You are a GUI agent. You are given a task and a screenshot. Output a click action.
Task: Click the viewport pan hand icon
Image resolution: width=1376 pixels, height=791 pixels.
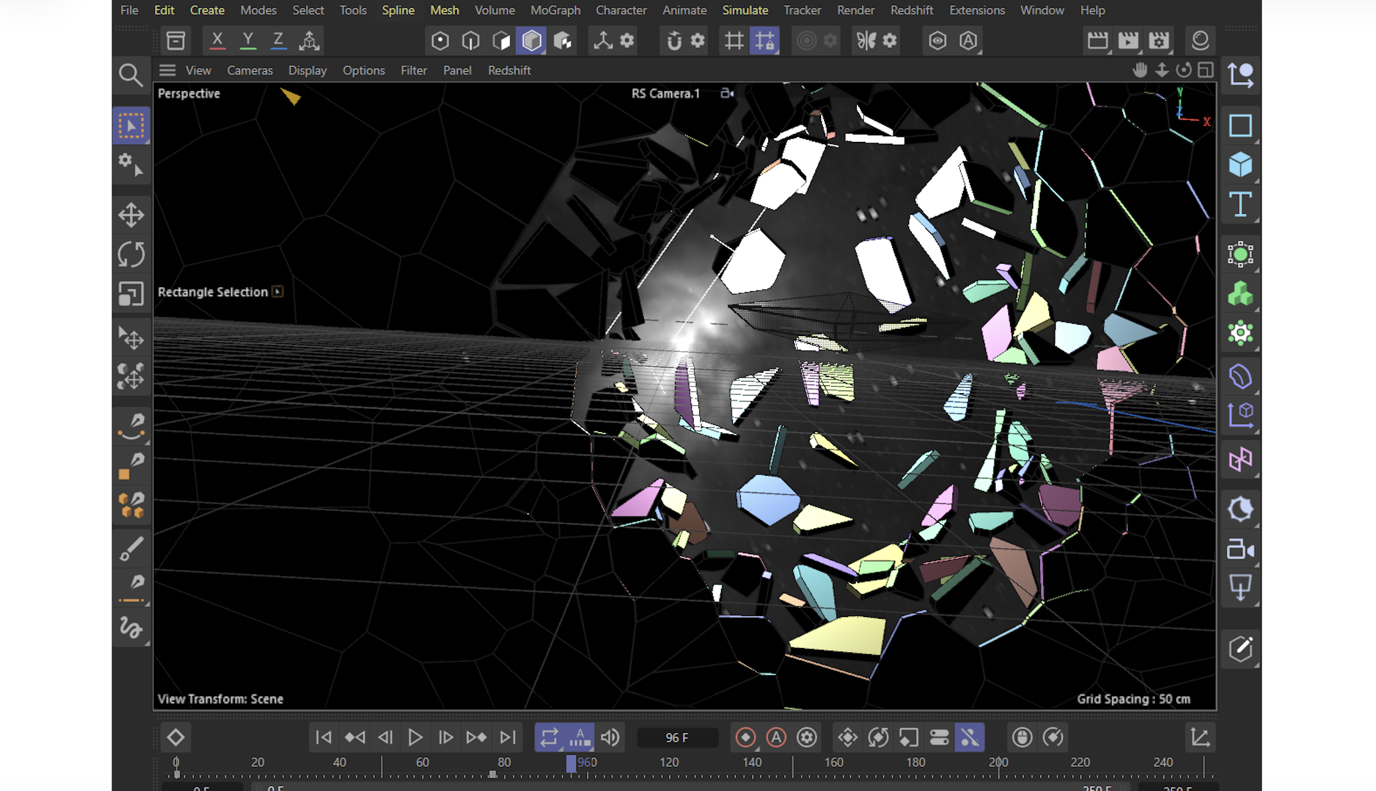(x=1140, y=70)
